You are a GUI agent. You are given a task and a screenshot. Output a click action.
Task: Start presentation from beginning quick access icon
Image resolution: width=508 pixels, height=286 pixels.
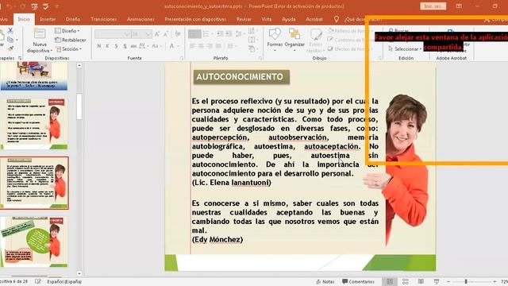click(x=35, y=6)
